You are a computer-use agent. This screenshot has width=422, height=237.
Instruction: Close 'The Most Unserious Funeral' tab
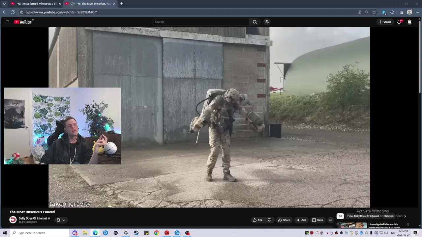coord(114,4)
